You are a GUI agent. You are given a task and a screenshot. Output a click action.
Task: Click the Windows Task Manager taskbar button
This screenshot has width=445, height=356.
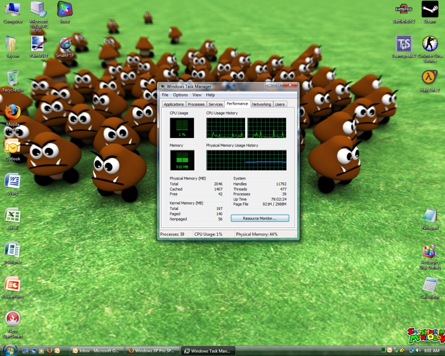click(208, 351)
